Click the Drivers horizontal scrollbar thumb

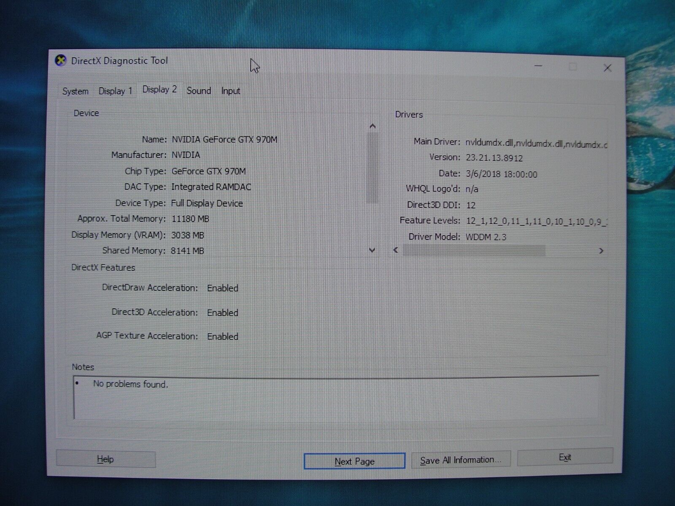[474, 250]
